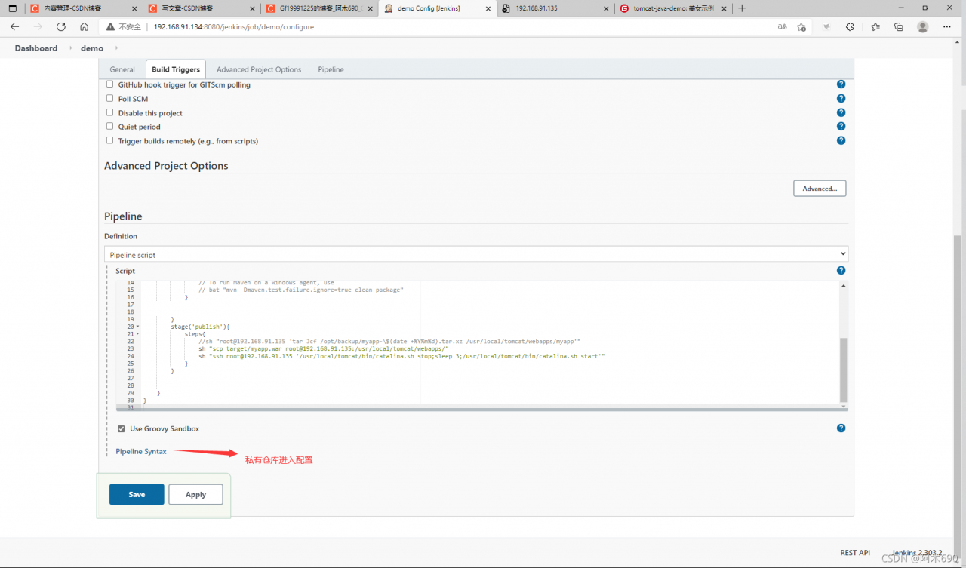
Task: Click the not-secure warning icon in address bar
Action: pyautogui.click(x=110, y=26)
